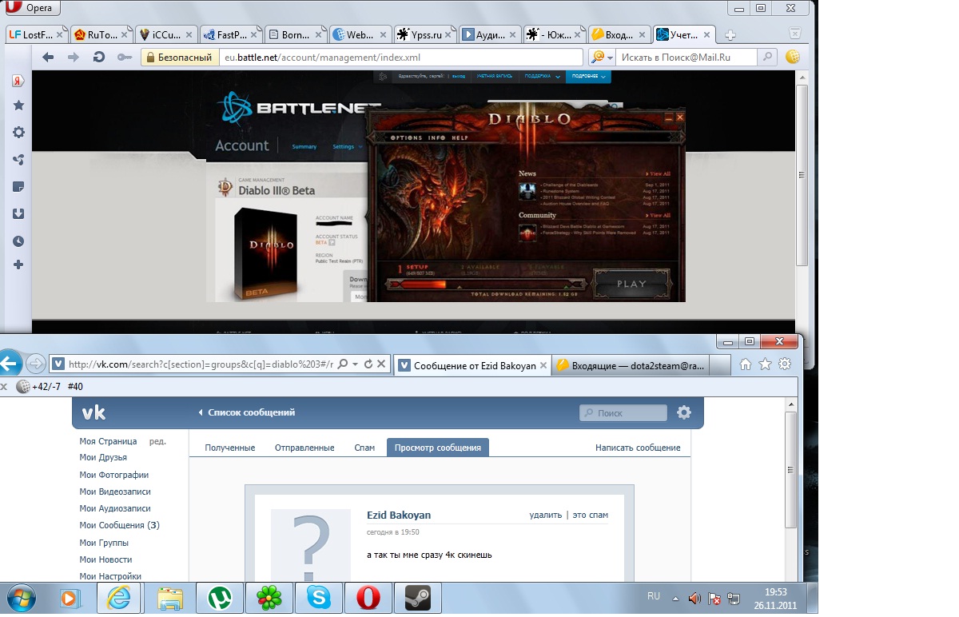Open Downloads panel in Opera sidebar
The height and width of the screenshot is (617, 959).
coord(18,213)
